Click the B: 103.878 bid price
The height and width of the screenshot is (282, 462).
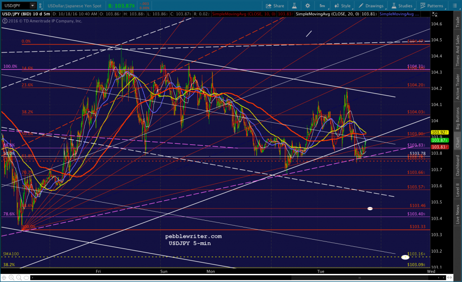(121, 6)
